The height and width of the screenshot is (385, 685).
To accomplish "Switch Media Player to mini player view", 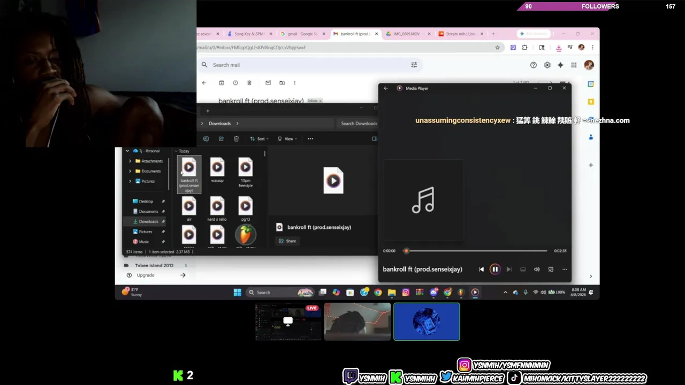I will click(x=551, y=269).
